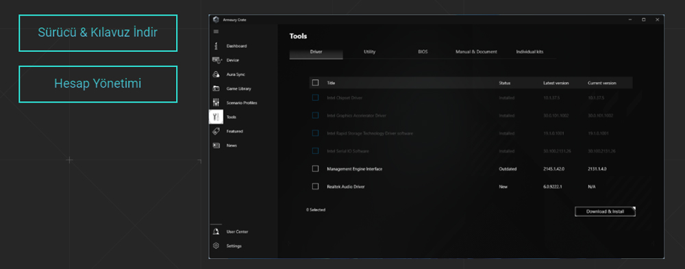685x269 pixels.
Task: Click the Game Library sidebar icon
Action: pos(216,89)
